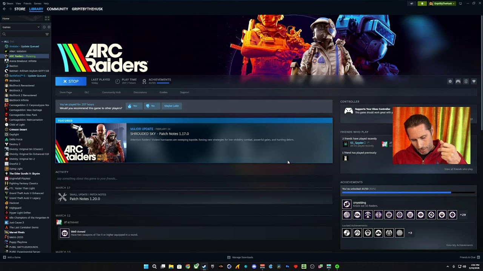The width and height of the screenshot is (483, 271).
Task: Open library collections grid view
Action: 47,18
